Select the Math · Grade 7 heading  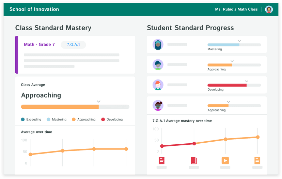[39, 44]
